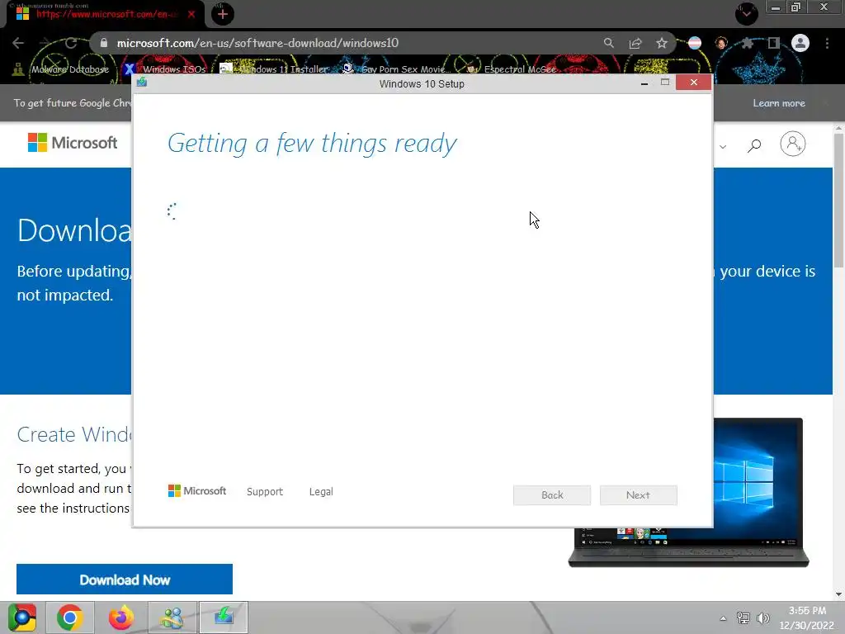845x634 pixels.
Task: Click the Microsoft logo in Setup footer
Action: pyautogui.click(x=197, y=491)
